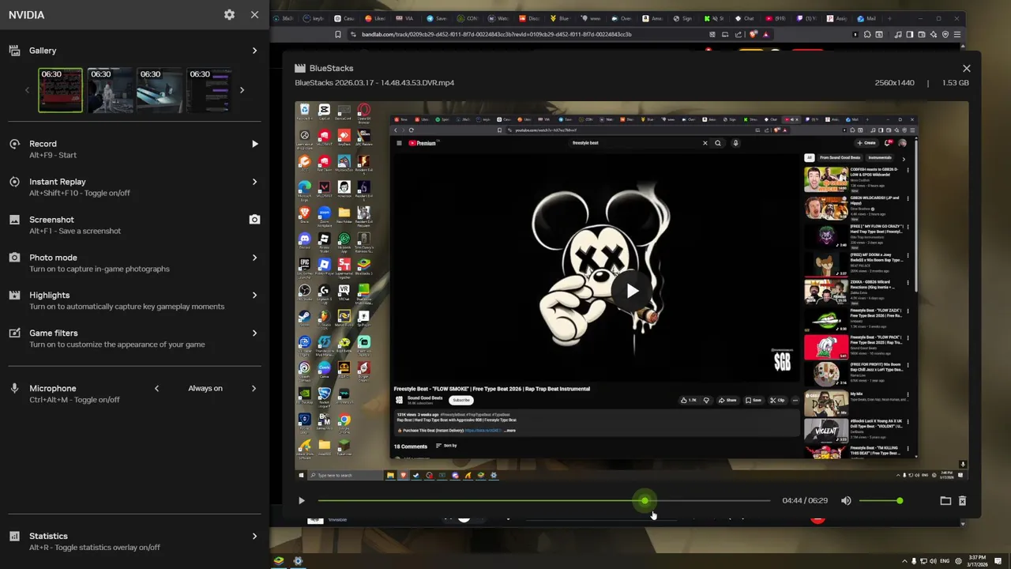Click the Game filters icon
The height and width of the screenshot is (569, 1011).
coord(14,333)
